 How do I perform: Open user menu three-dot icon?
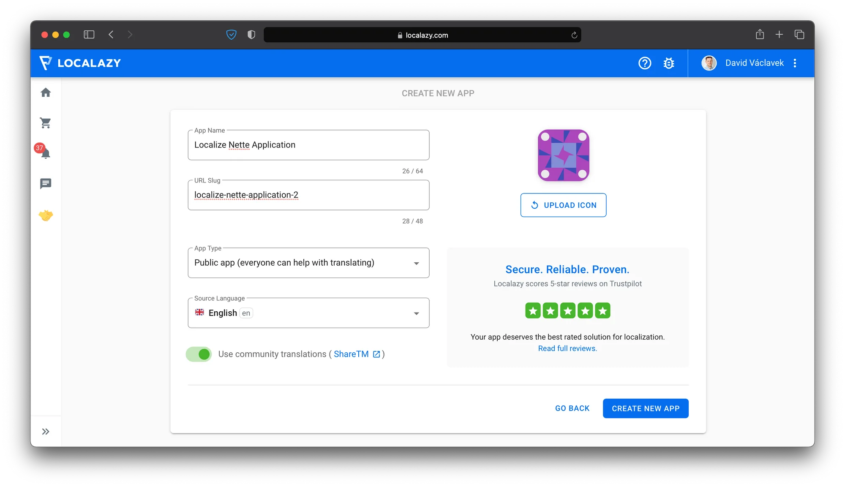795,63
